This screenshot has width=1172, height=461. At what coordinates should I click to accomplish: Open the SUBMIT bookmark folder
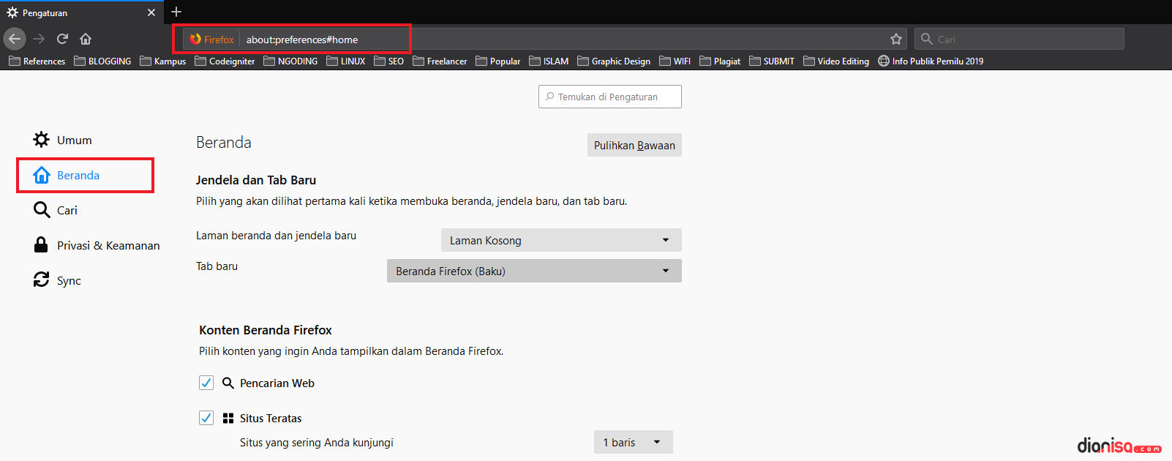coord(772,61)
